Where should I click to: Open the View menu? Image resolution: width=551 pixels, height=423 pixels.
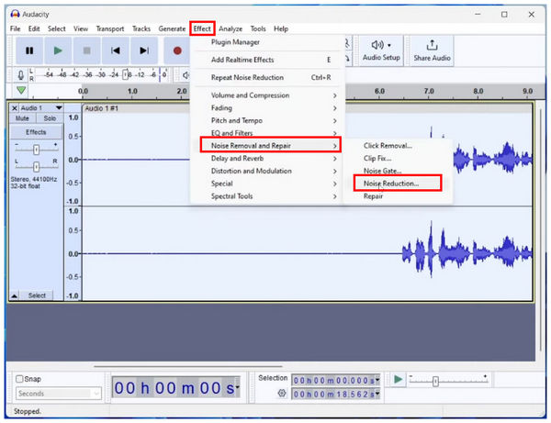coord(81,28)
